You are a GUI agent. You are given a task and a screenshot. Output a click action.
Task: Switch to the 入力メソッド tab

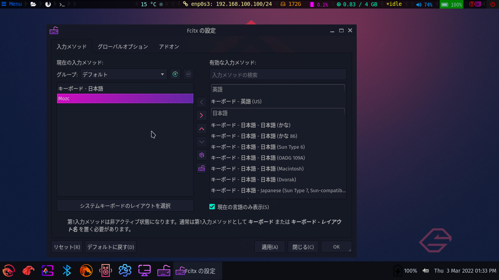click(x=72, y=47)
